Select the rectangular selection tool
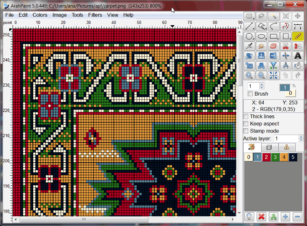 coord(249,16)
